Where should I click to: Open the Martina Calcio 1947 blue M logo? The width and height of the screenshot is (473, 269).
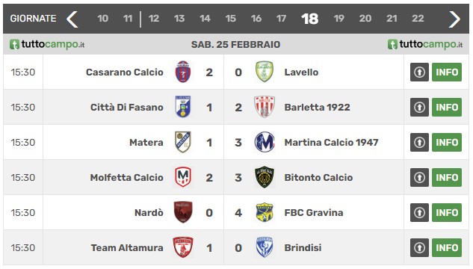click(x=265, y=142)
